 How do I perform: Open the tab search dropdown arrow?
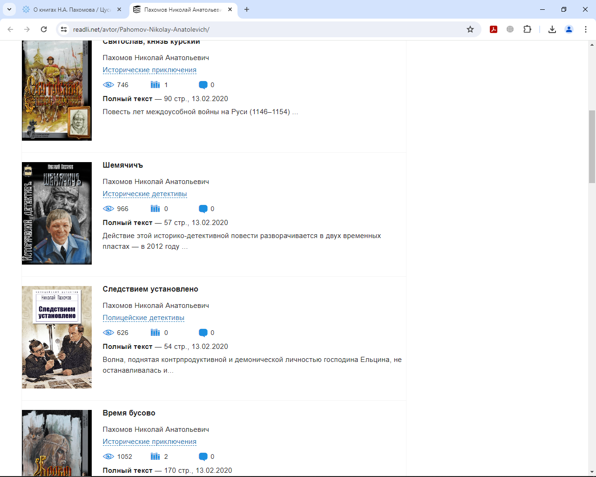point(9,9)
